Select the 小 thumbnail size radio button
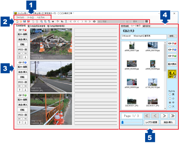This screenshot has height=143, width=179. click(x=170, y=98)
